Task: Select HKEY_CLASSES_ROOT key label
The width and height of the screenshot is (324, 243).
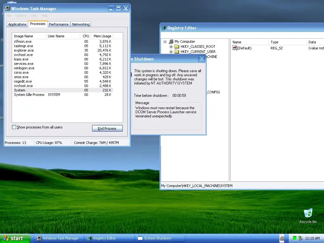Action: tap(198, 47)
